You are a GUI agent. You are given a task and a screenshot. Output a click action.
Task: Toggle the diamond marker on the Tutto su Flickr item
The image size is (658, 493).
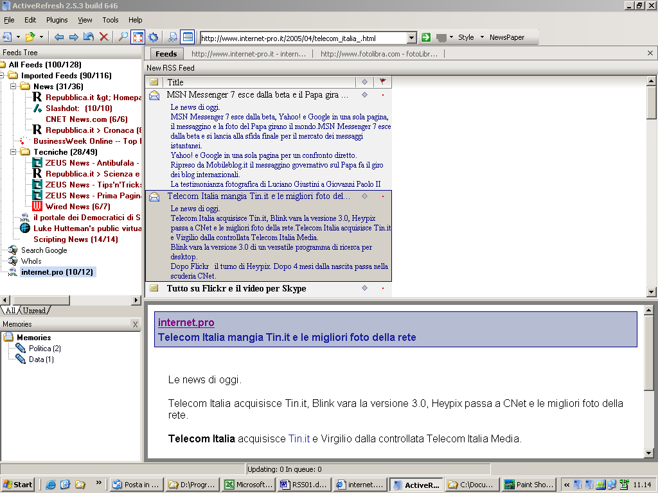tap(365, 288)
